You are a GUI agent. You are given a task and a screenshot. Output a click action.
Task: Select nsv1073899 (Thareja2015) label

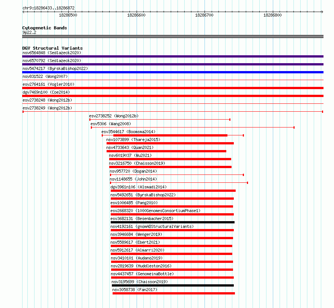(x=133, y=140)
